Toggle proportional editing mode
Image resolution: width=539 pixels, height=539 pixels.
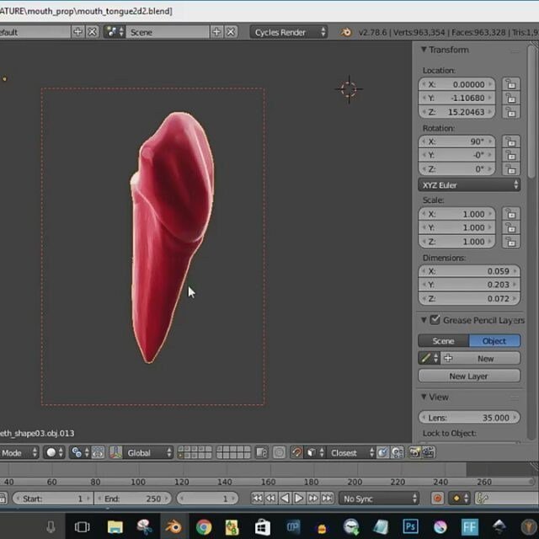(279, 452)
